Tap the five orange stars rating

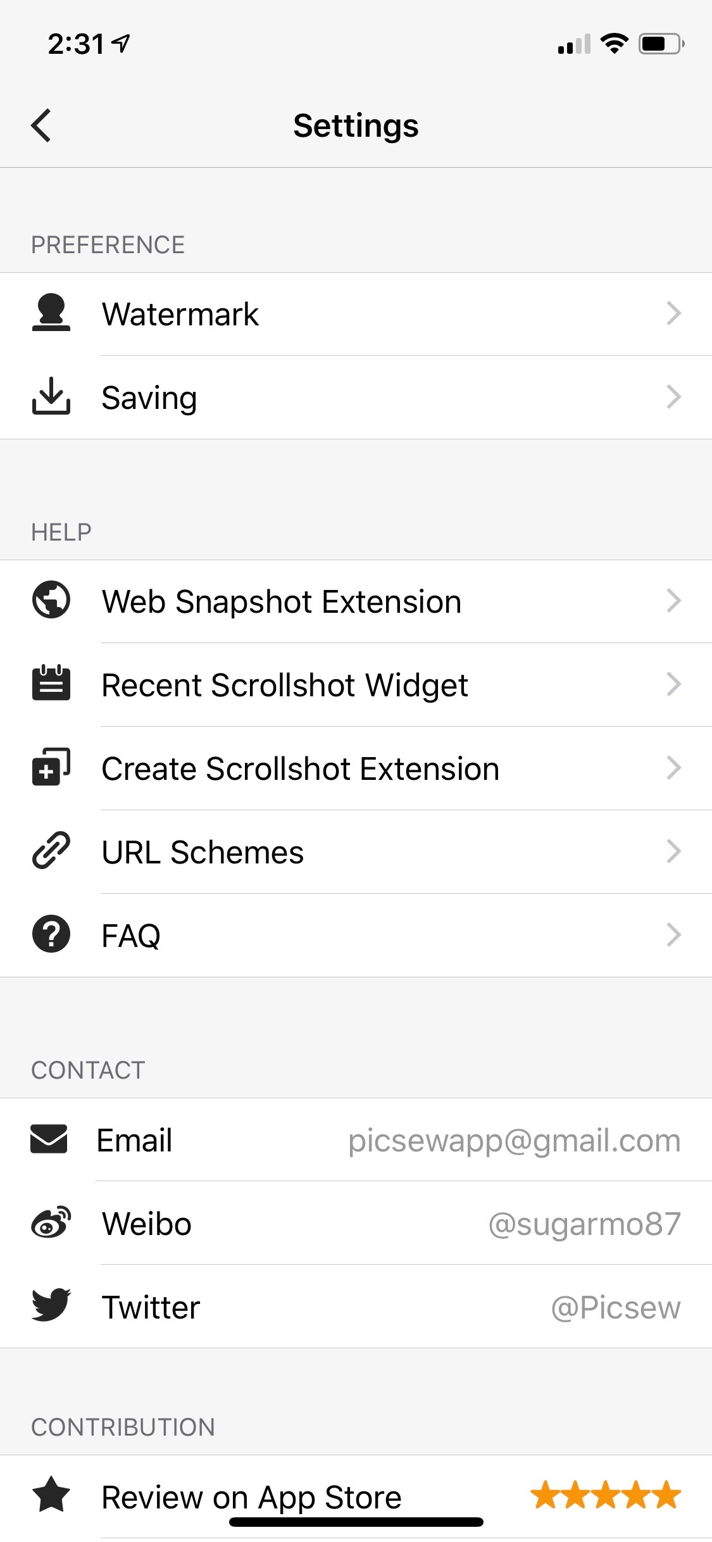point(606,1495)
